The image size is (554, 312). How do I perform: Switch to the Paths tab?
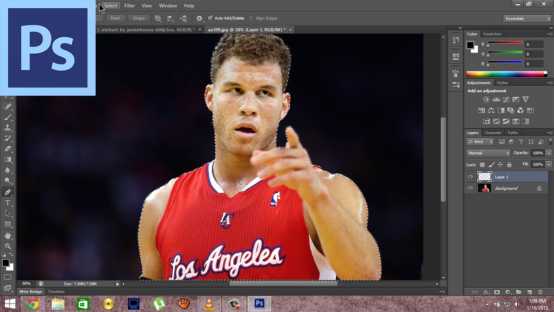coord(512,133)
